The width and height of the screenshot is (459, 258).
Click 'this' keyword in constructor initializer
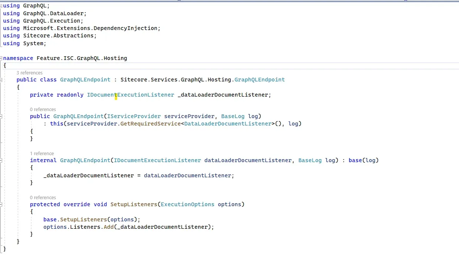click(57, 124)
